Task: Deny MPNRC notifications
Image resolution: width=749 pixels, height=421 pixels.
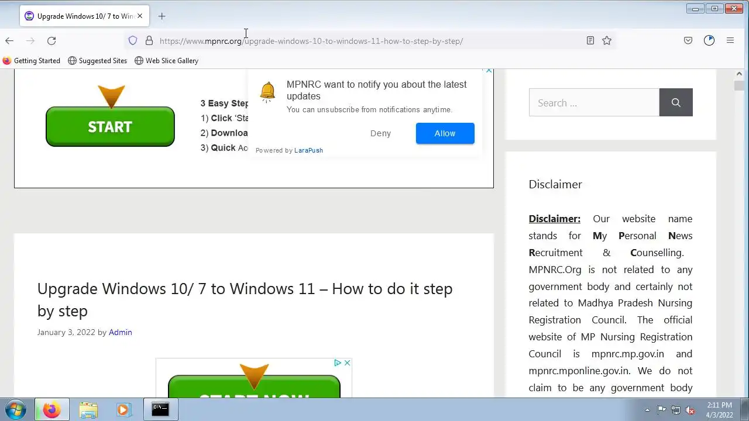Action: click(x=380, y=133)
